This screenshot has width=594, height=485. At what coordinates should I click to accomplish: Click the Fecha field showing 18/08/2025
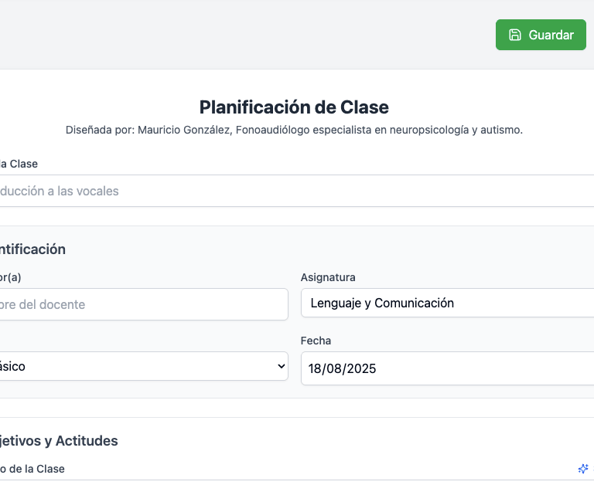coord(447,368)
